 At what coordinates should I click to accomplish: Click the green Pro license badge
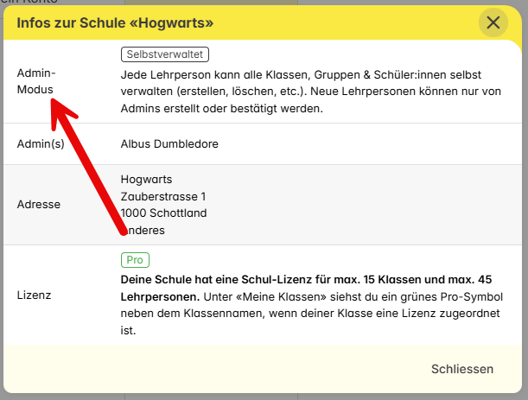tap(135, 260)
